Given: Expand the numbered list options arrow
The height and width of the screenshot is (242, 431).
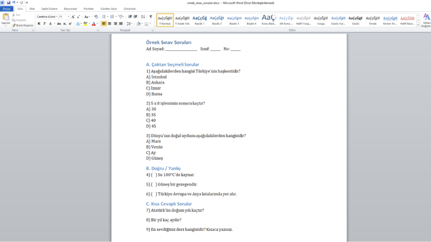Looking at the screenshot, I should (116, 17).
